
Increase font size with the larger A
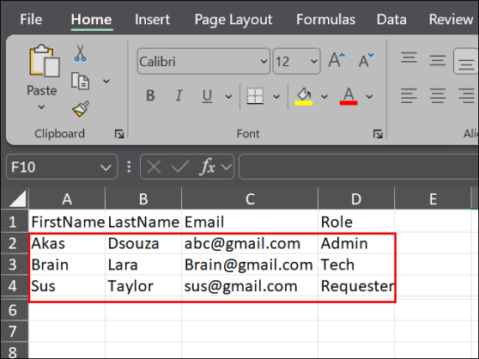[337, 60]
